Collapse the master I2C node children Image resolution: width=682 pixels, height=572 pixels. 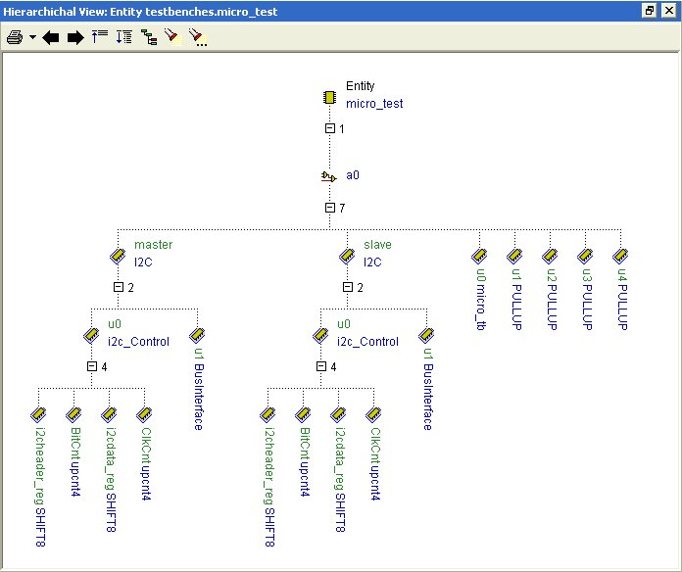click(x=118, y=287)
